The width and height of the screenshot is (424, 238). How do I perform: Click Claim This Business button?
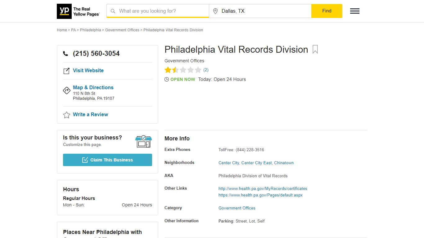(x=107, y=160)
